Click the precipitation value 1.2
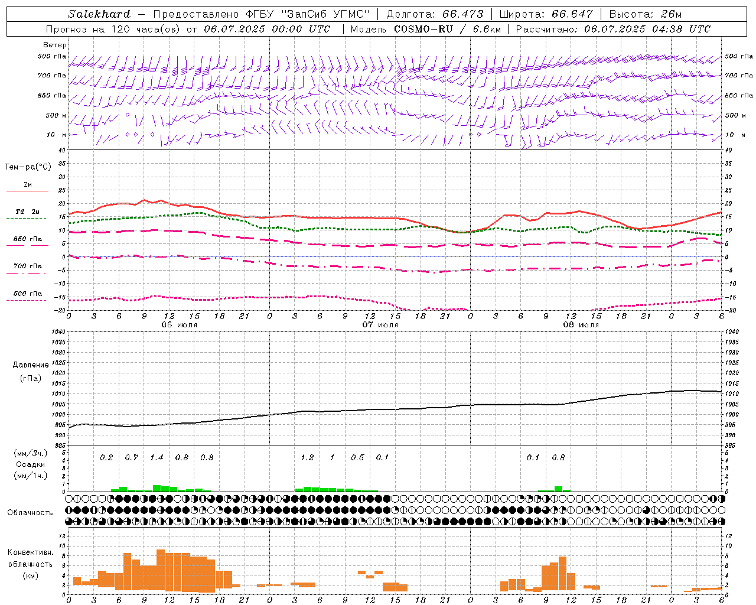This screenshot has height=605, width=756. pyautogui.click(x=307, y=458)
